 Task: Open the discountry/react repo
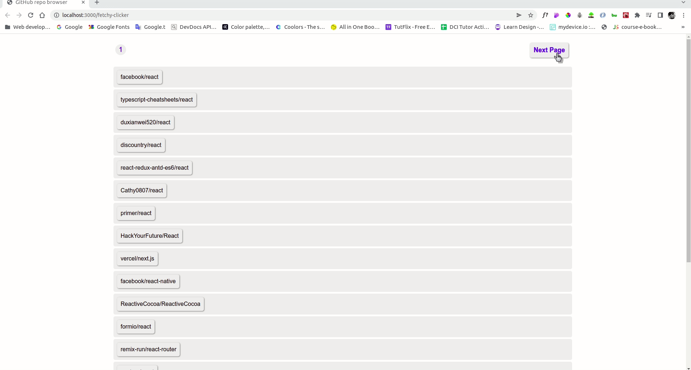141,145
